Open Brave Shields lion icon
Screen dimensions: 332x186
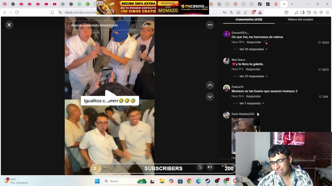point(253,12)
